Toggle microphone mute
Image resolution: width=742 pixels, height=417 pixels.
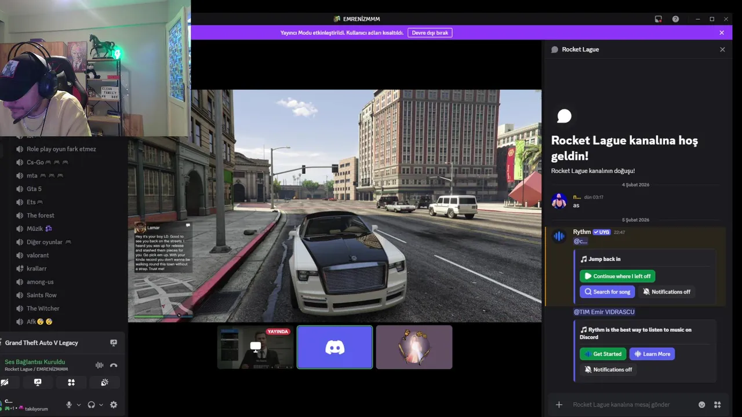[x=69, y=405]
